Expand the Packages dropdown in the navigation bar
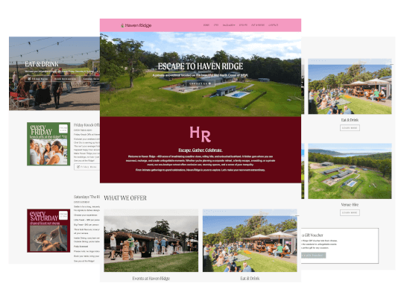Viewport: 401px width, 301px height. (x=229, y=25)
